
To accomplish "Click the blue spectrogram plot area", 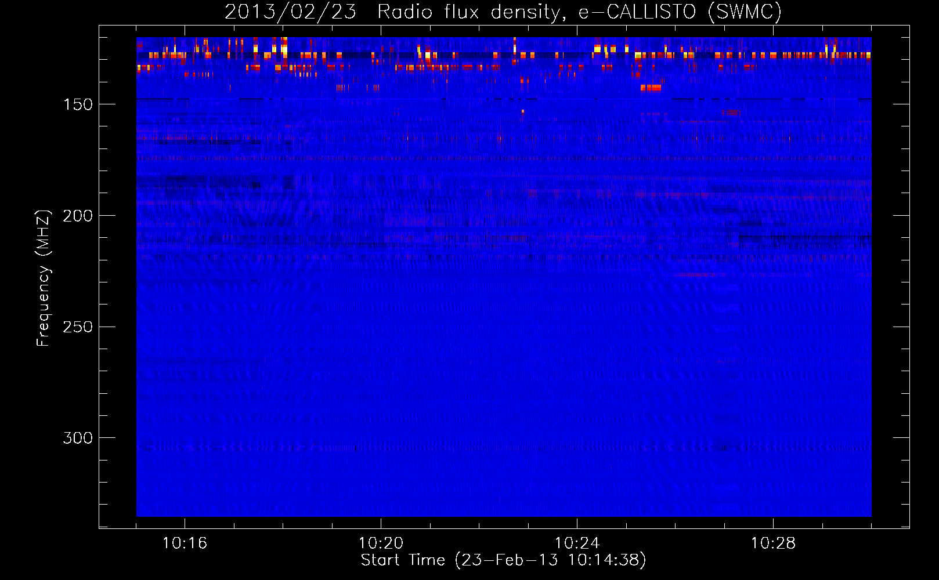I will (x=504, y=277).
